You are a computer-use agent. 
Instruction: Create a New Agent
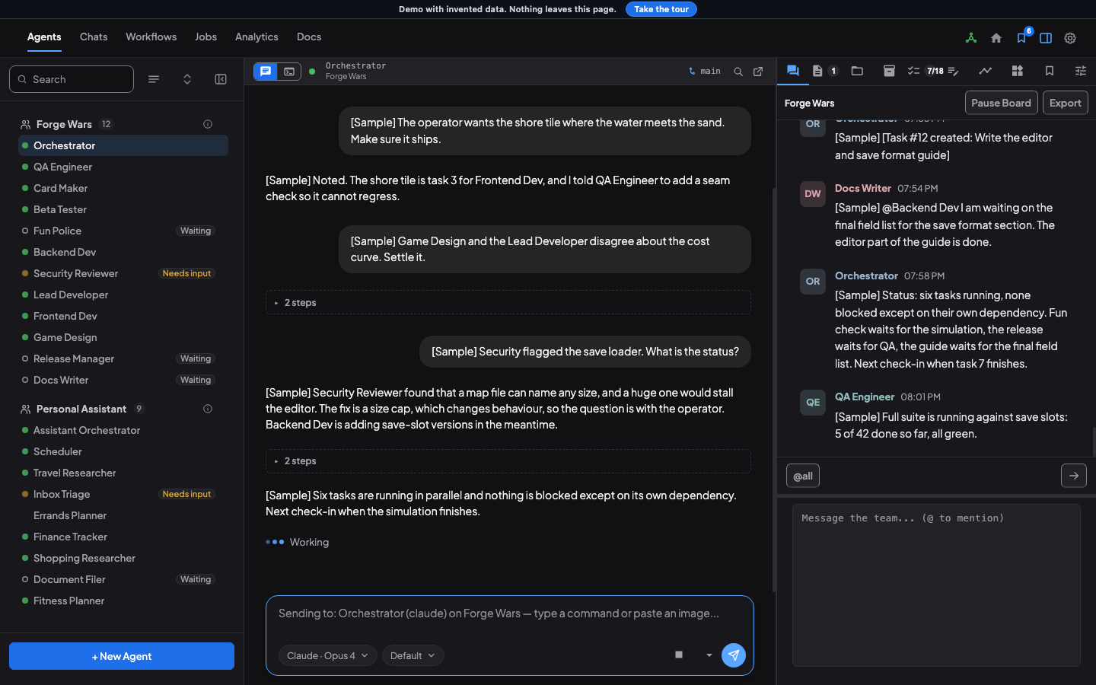click(x=122, y=656)
